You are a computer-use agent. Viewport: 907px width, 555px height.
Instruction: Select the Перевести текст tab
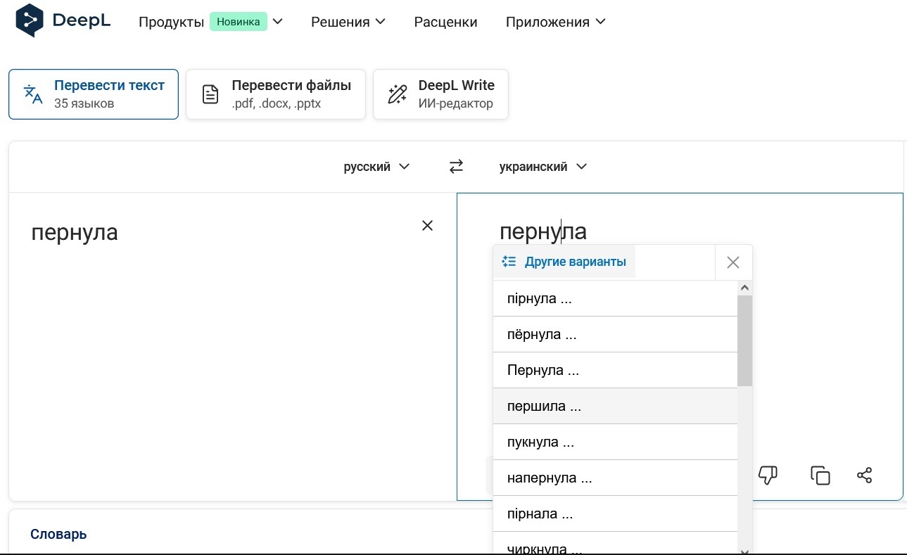94,94
